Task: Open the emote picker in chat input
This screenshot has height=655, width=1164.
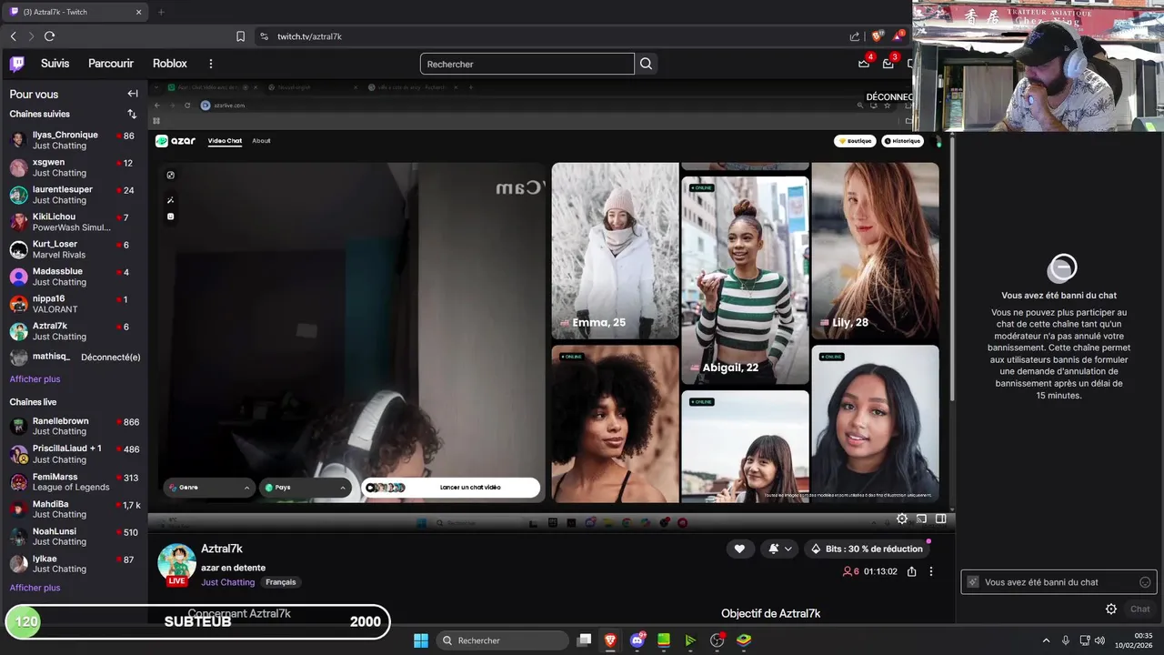Action: [x=1145, y=582]
